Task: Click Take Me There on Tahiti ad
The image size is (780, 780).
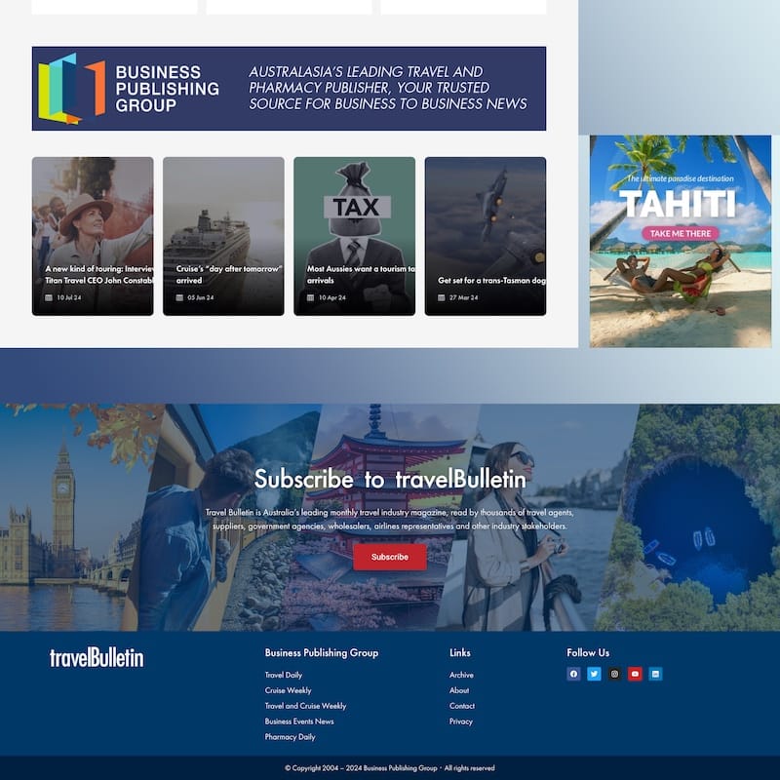Action: coord(680,233)
